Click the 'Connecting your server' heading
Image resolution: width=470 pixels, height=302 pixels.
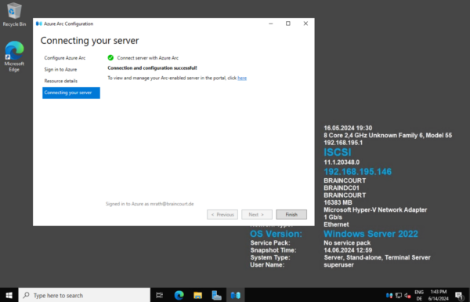(89, 41)
